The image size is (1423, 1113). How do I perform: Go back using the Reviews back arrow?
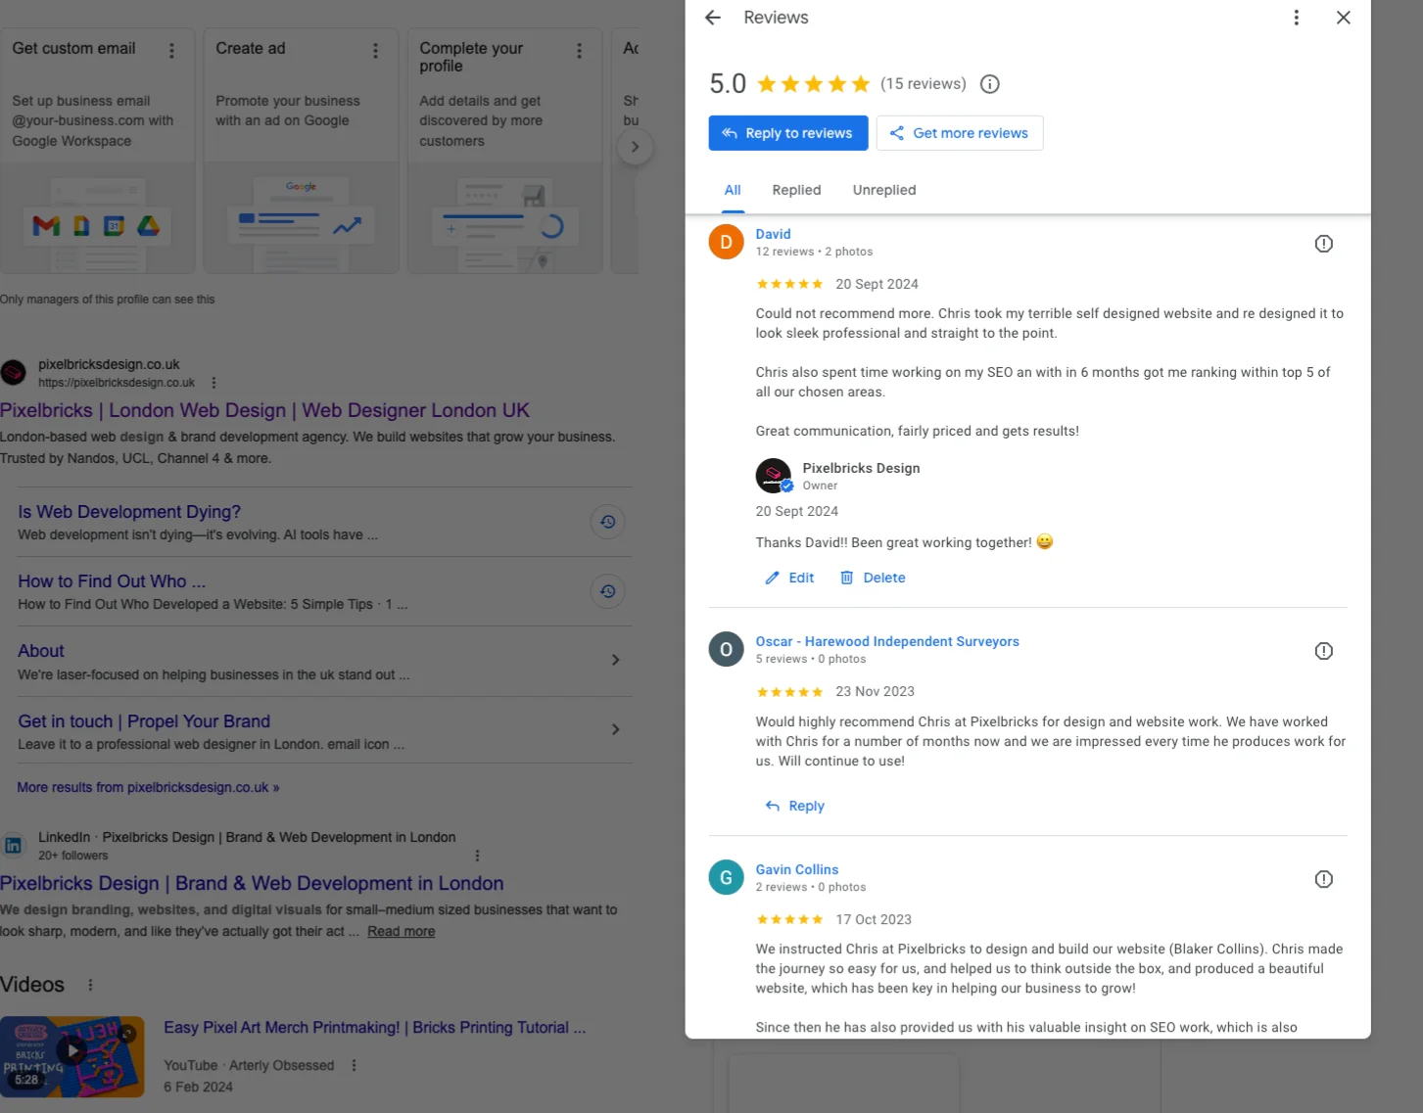(x=713, y=18)
